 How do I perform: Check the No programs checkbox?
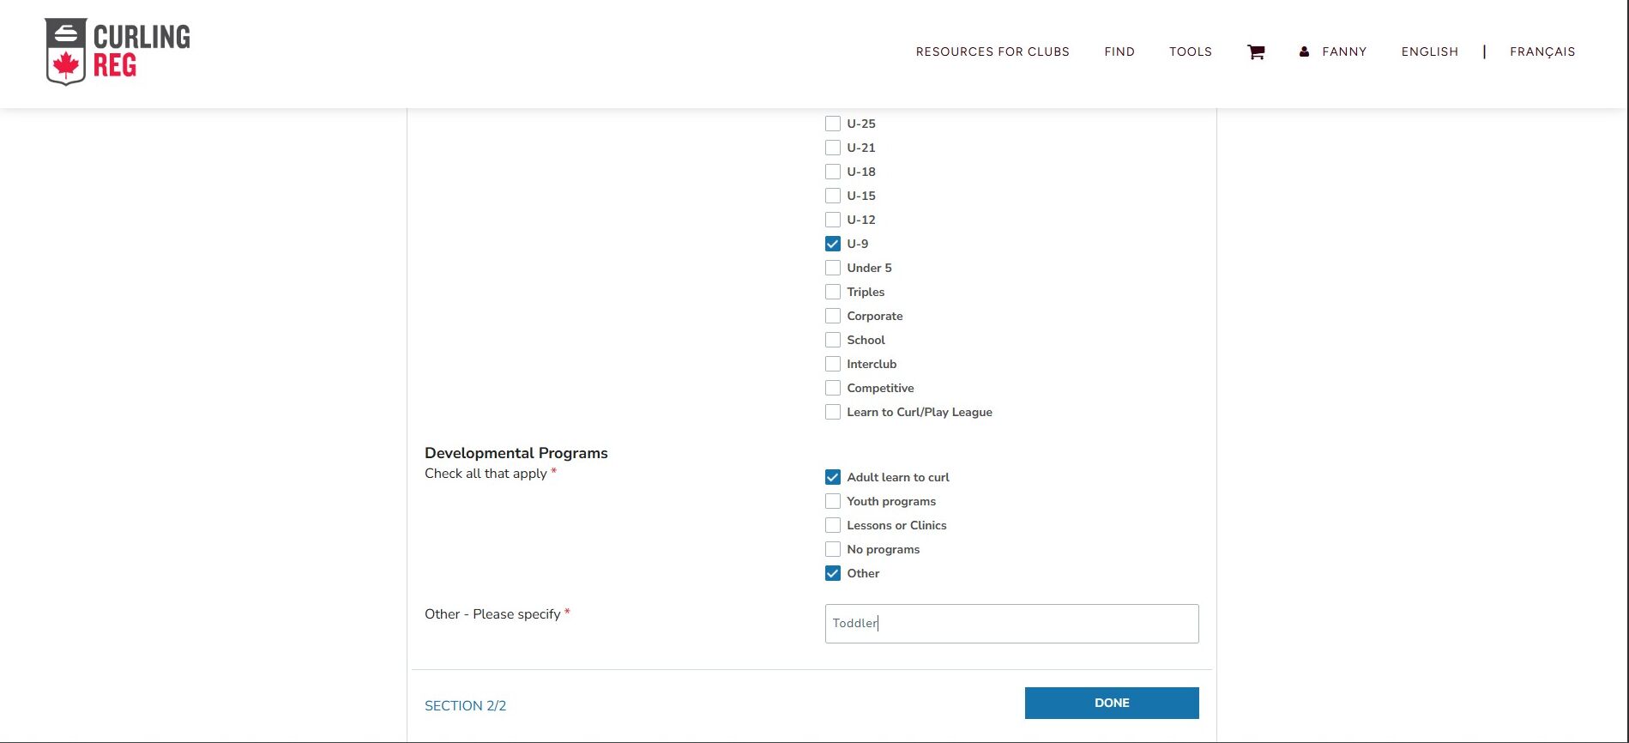832,549
